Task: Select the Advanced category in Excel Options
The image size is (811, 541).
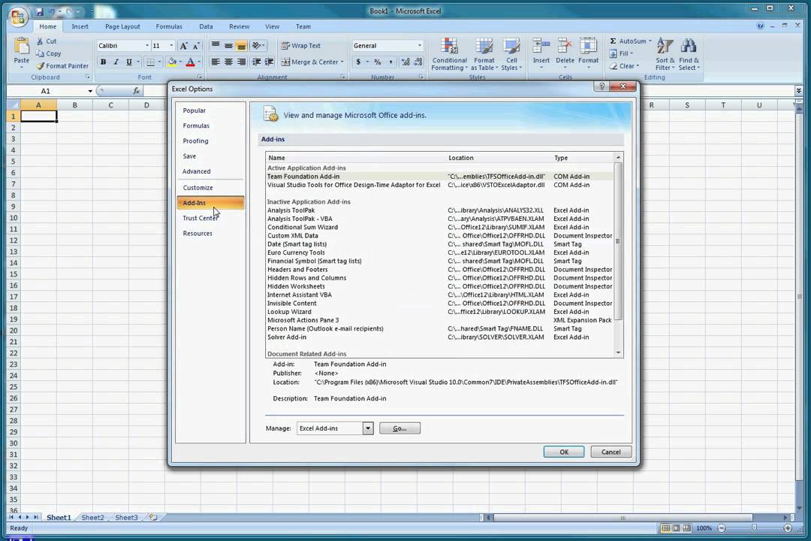Action: pyautogui.click(x=210, y=171)
